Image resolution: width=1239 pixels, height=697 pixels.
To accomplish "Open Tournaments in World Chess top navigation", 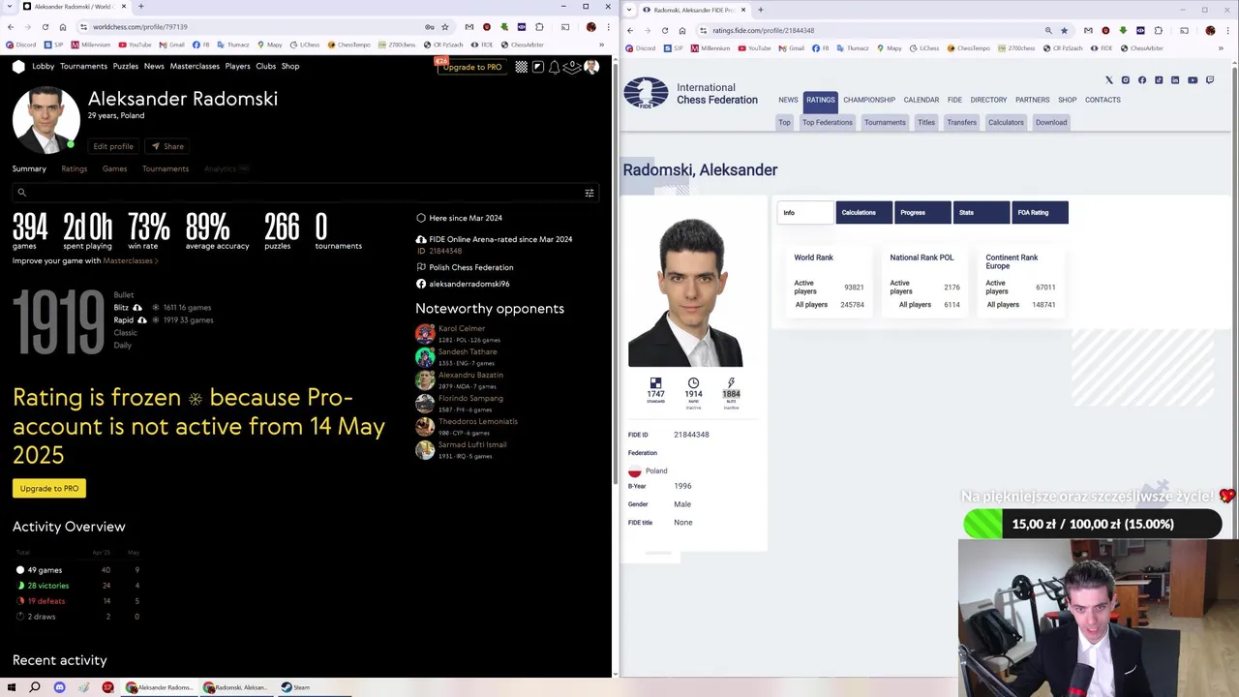I will point(83,66).
